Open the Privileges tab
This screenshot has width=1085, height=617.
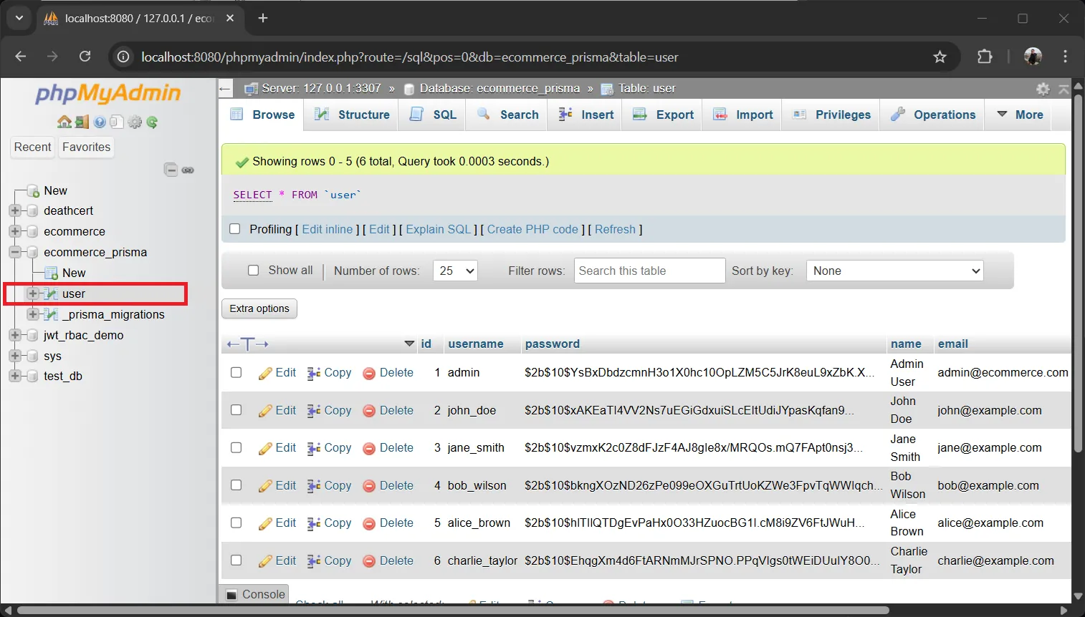(832, 115)
